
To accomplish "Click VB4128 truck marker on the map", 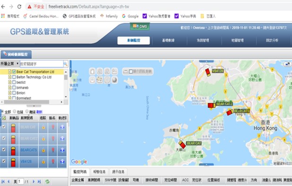I will 208,72.
